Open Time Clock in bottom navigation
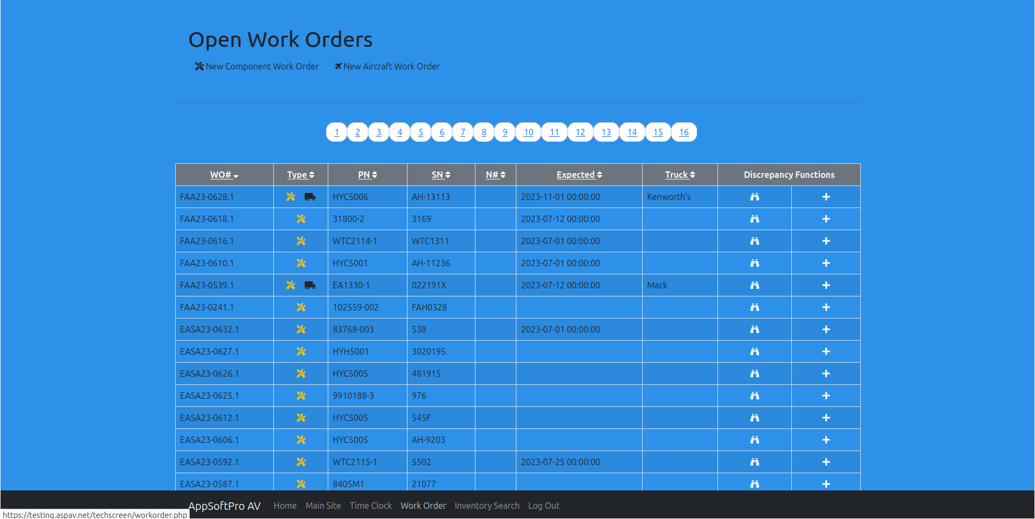The width and height of the screenshot is (1035, 519). pyautogui.click(x=370, y=506)
